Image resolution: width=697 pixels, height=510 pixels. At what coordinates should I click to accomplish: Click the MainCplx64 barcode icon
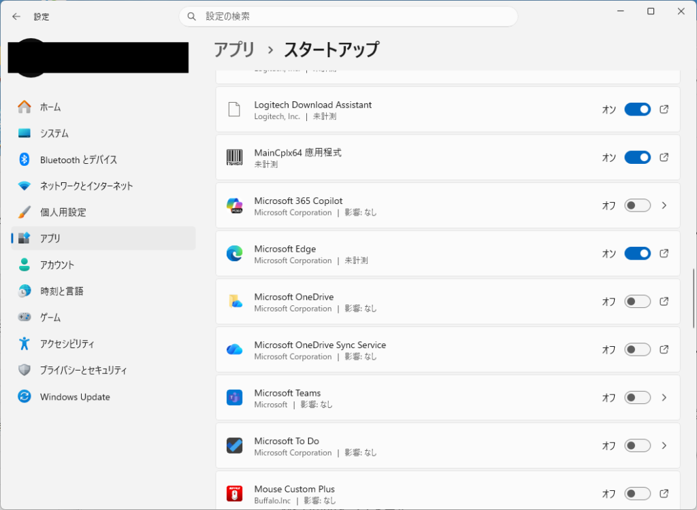pos(234,157)
